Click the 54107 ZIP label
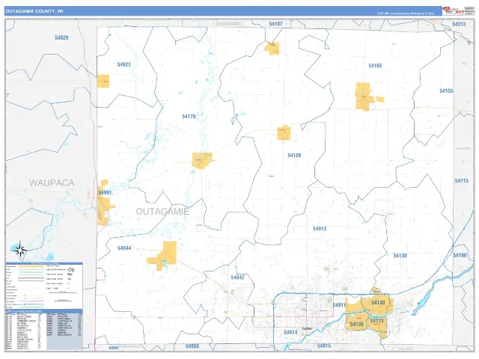Image resolution: width=479 pixels, height=359 pixels. pyautogui.click(x=275, y=24)
